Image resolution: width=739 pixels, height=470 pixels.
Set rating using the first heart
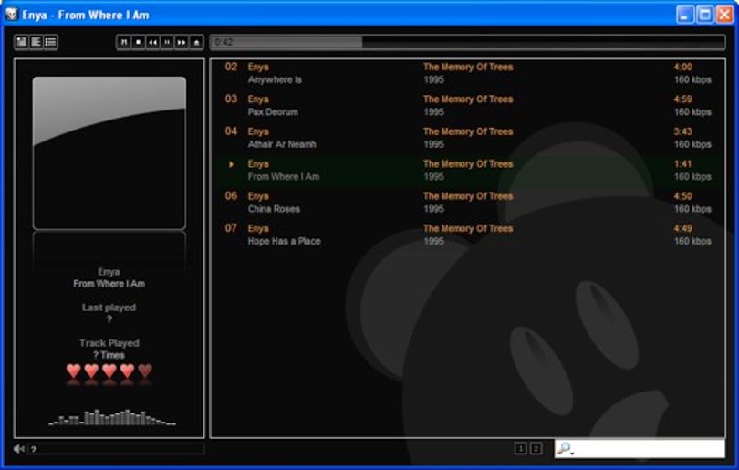(74, 371)
